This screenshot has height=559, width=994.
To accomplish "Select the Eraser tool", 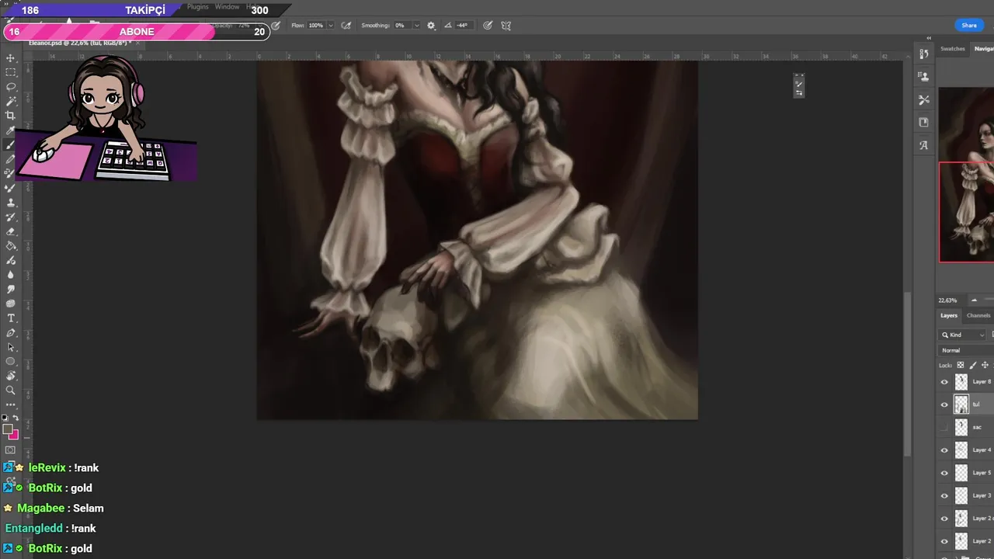I will [11, 231].
